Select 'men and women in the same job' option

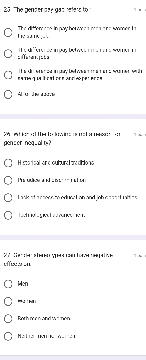click(x=8, y=32)
